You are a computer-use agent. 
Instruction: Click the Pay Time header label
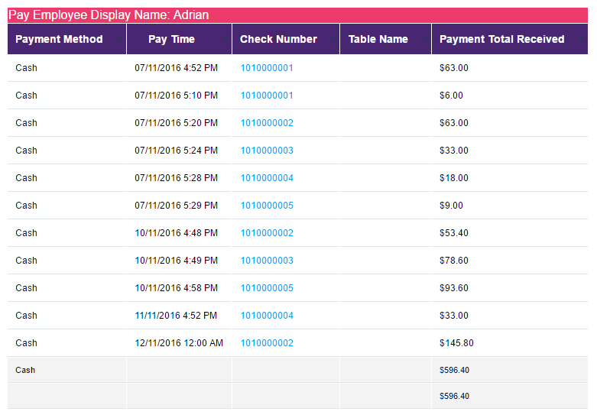(x=171, y=39)
